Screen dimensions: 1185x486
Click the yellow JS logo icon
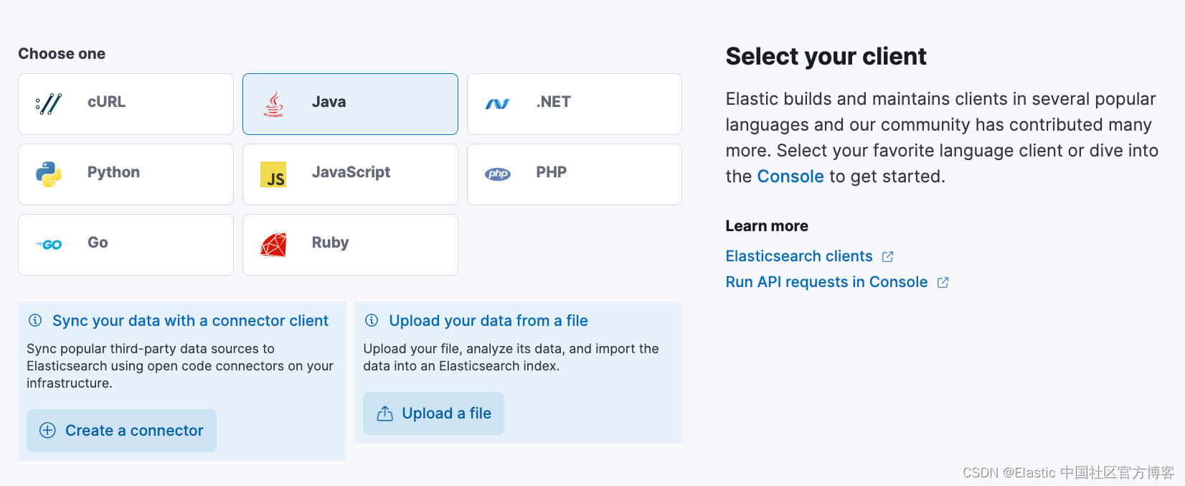pyautogui.click(x=273, y=174)
